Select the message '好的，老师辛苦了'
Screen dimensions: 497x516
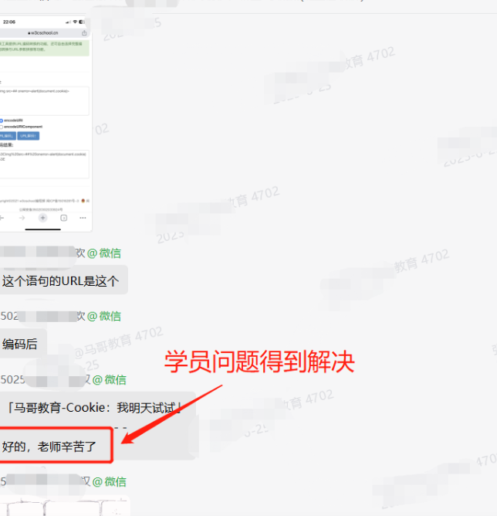(49, 446)
